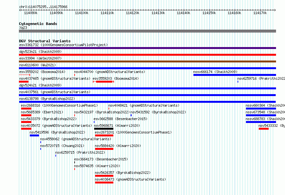Screen dimensions: 285x195
Task: Open nsv6259716 Prakrithi variant label
Action: pos(261,78)
